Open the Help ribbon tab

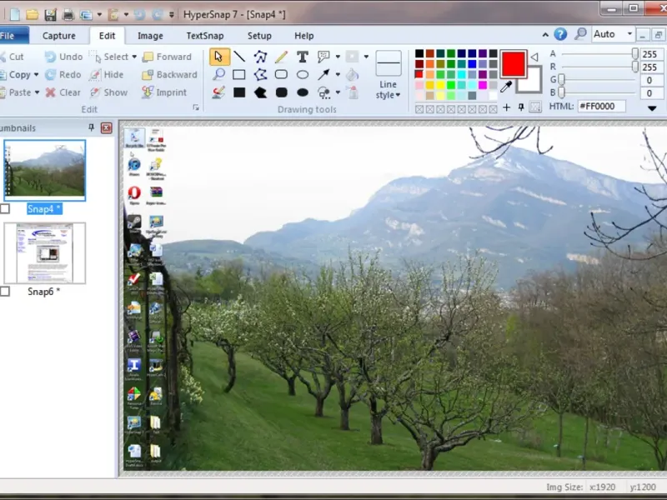(303, 36)
